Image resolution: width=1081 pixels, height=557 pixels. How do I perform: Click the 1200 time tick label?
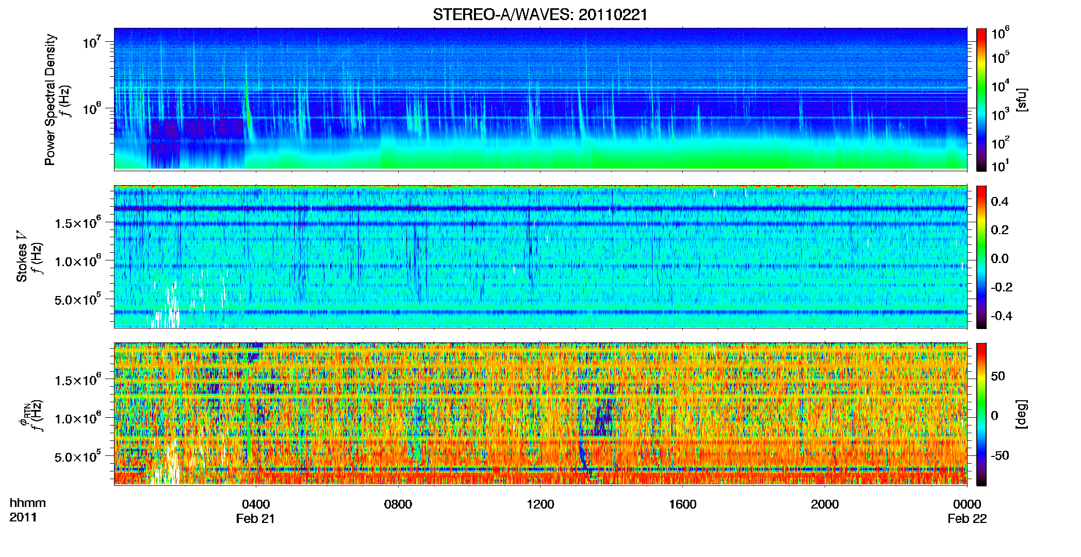540,504
